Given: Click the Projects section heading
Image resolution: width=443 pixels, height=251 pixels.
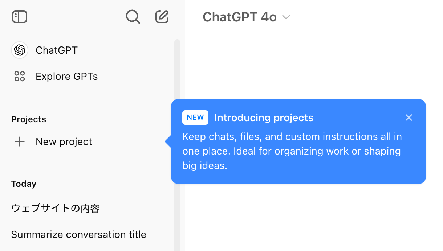Looking at the screenshot, I should click(29, 119).
